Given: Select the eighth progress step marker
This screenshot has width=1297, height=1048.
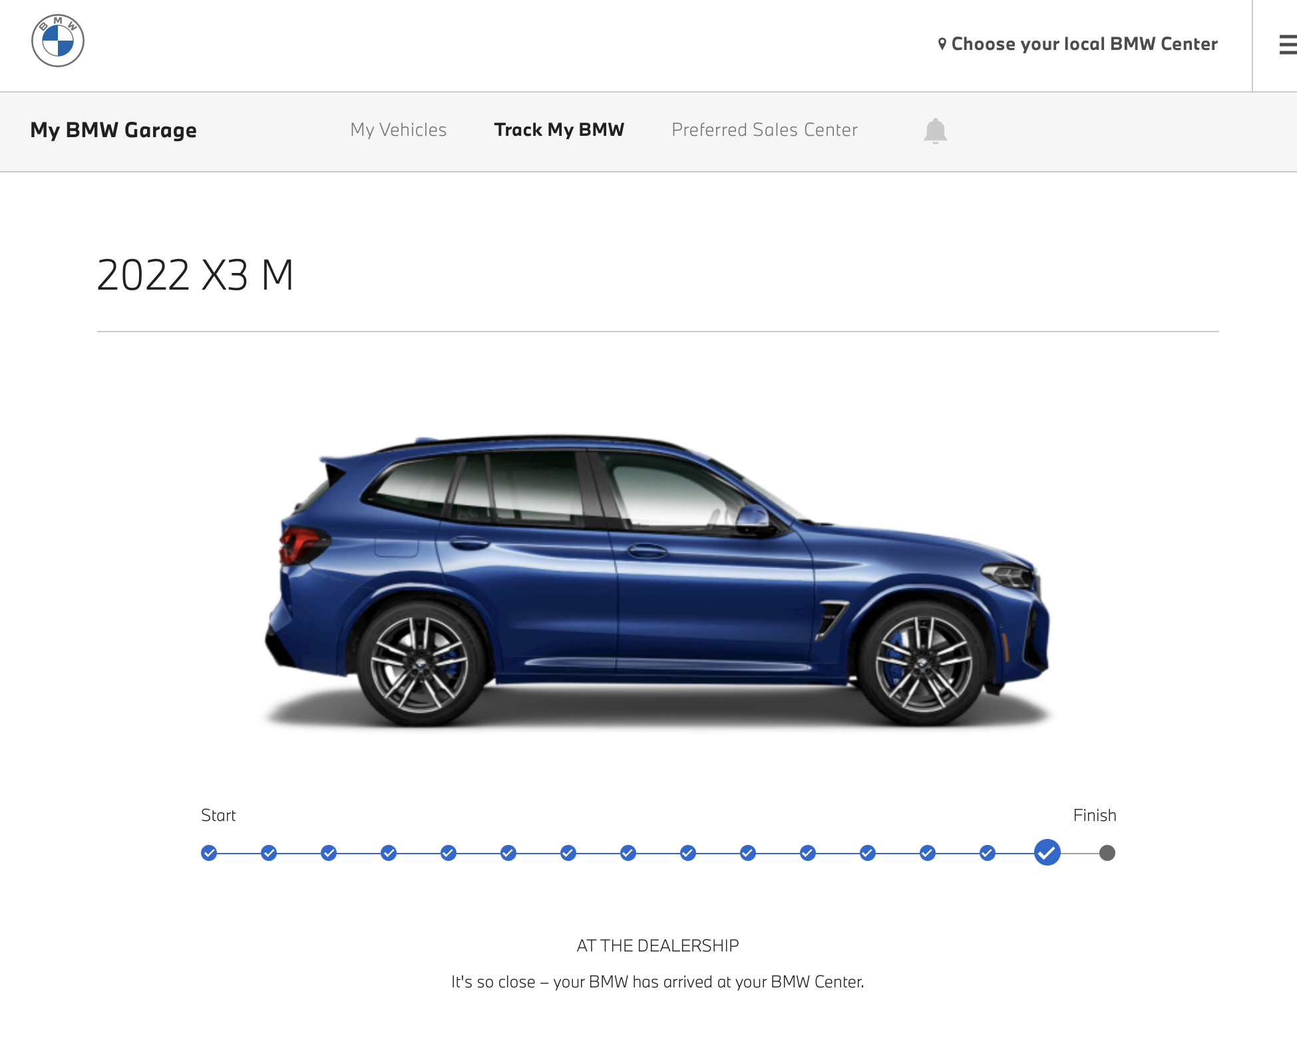Looking at the screenshot, I should 628,853.
